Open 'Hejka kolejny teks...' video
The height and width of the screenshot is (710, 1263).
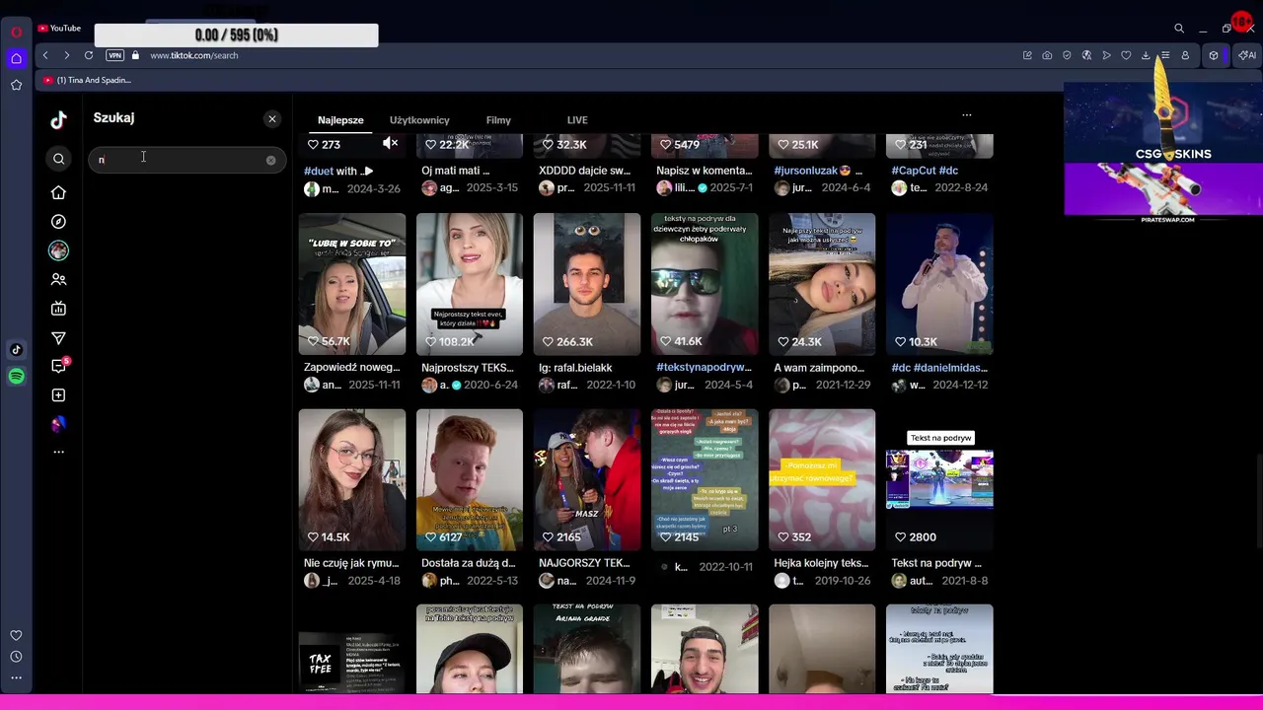coord(822,479)
